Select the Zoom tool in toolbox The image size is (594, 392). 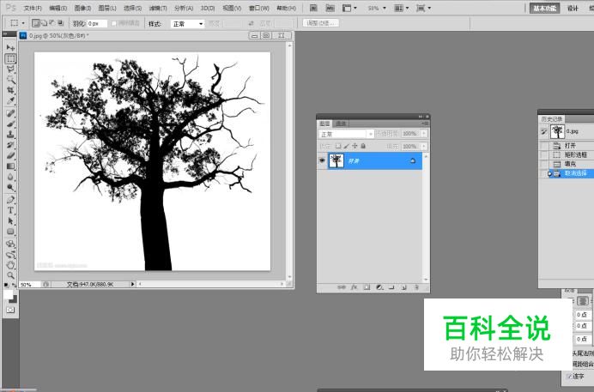[x=10, y=275]
